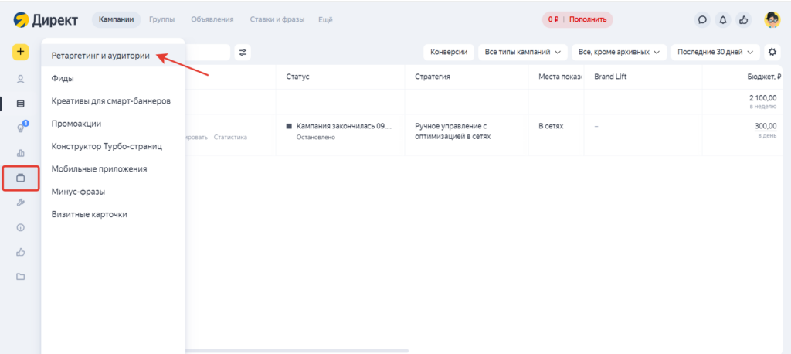Open the chat speech bubble icon
Image resolution: width=791 pixels, height=354 pixels.
(702, 19)
